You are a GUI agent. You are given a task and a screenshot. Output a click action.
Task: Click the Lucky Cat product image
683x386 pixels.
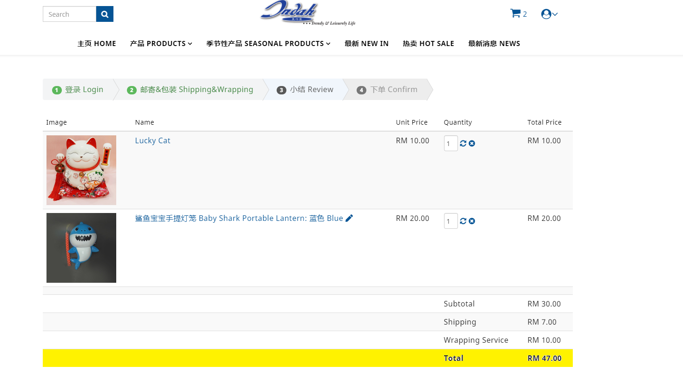click(x=81, y=170)
